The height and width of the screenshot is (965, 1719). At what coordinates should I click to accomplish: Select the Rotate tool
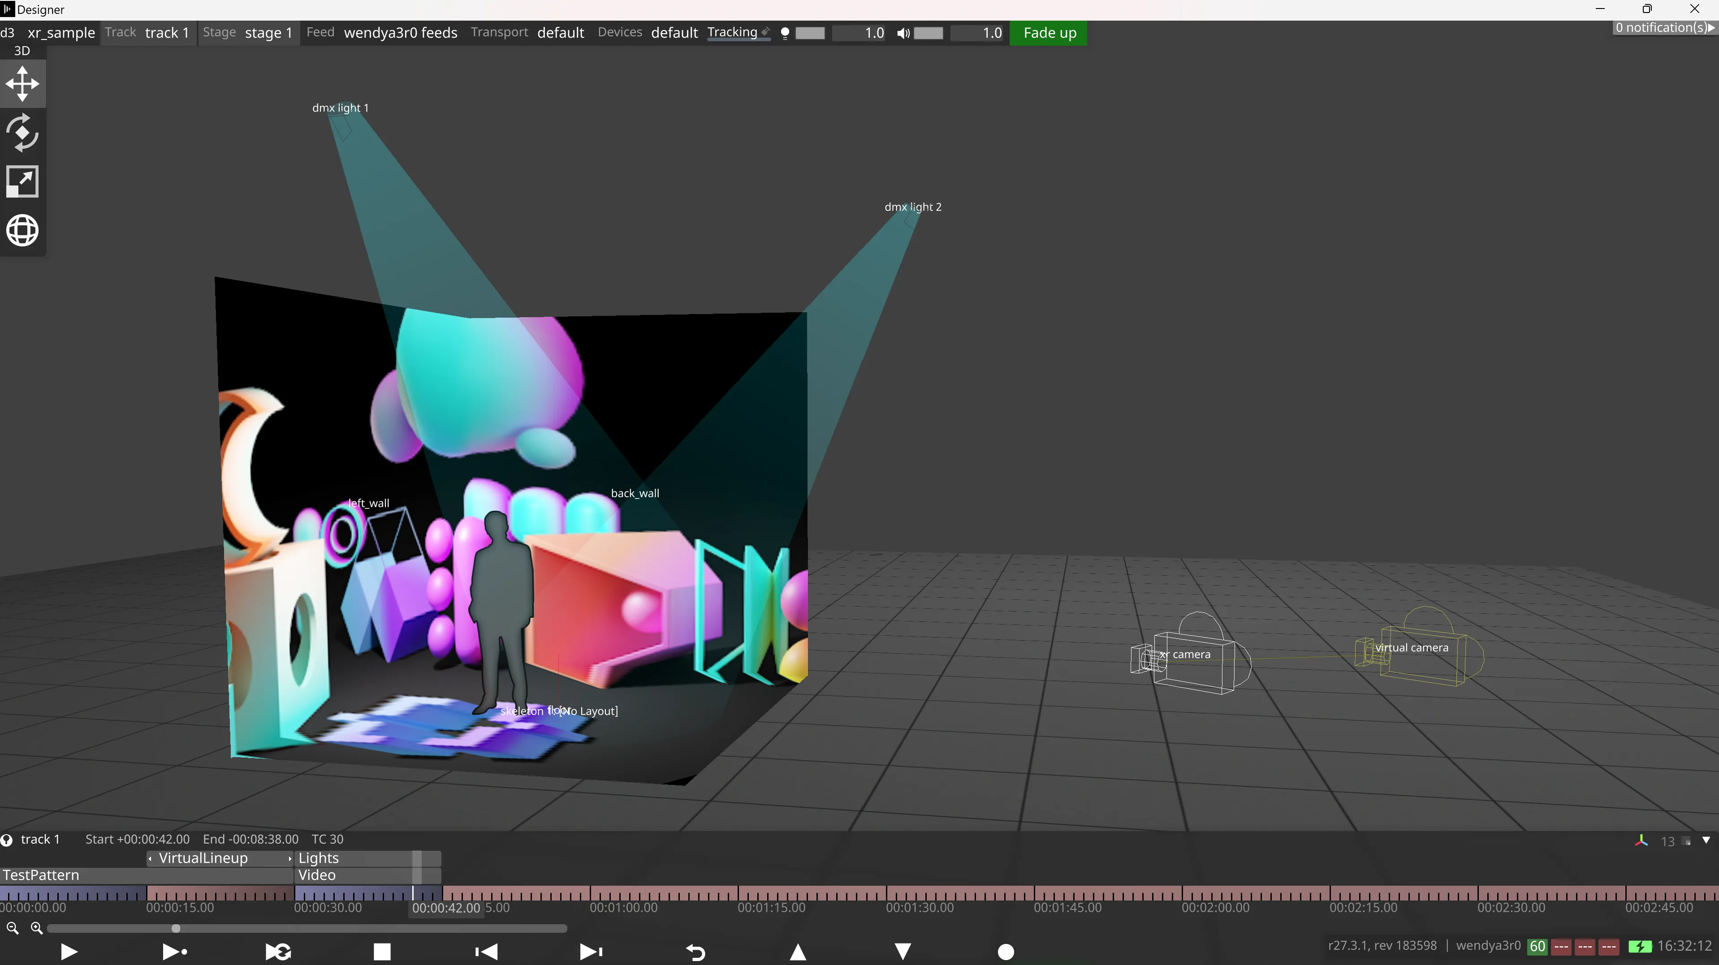23,133
